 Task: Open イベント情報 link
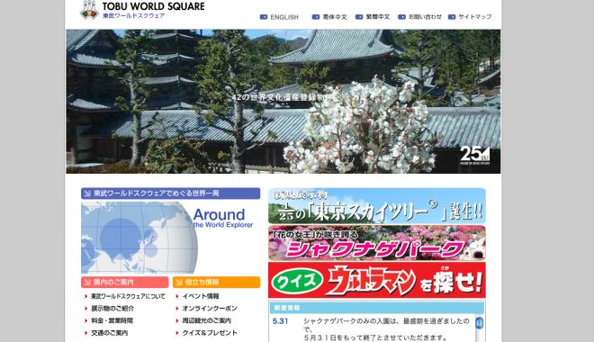tap(201, 296)
